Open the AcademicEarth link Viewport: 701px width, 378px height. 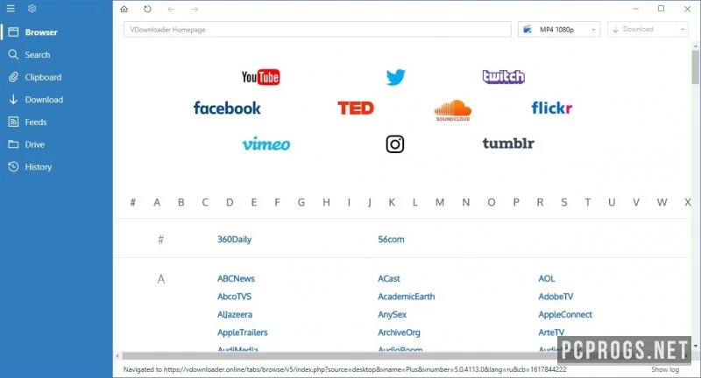[x=406, y=297]
